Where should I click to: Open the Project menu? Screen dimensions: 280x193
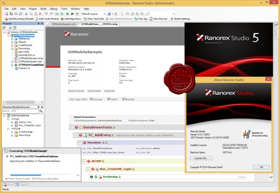pyautogui.click(x=33, y=9)
